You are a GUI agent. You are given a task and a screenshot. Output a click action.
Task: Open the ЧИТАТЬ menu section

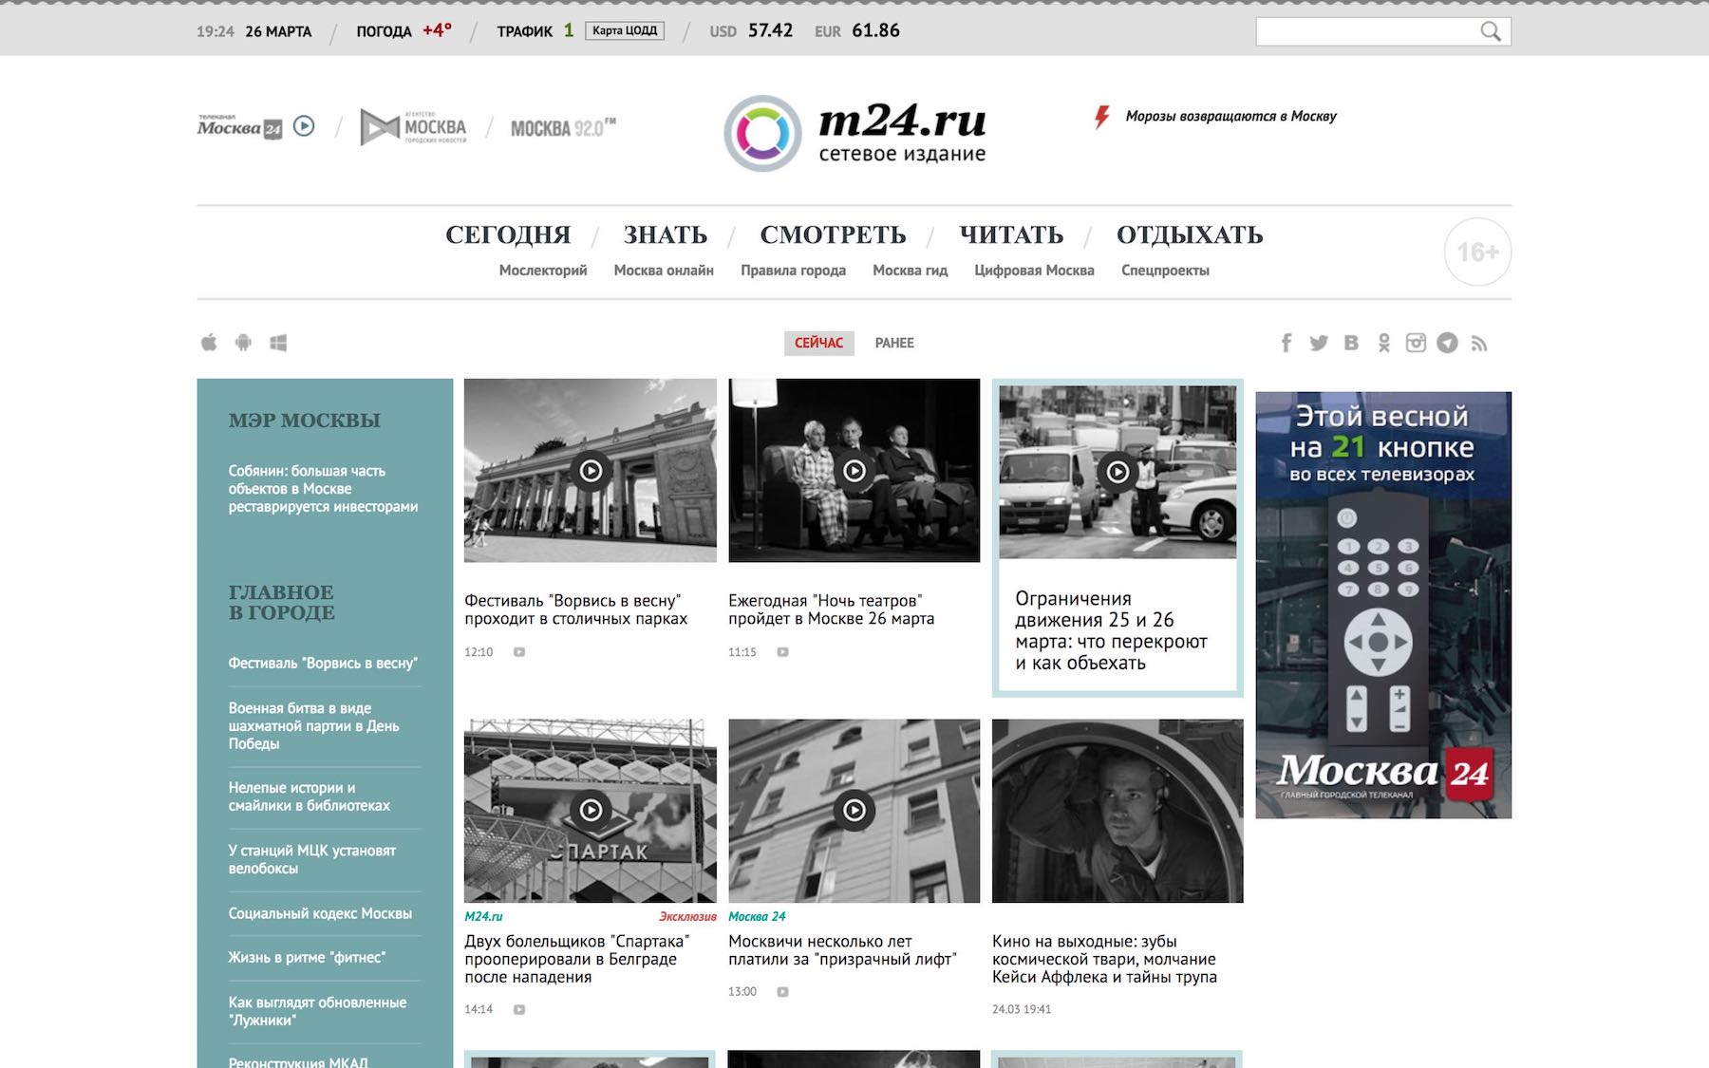1011,234
